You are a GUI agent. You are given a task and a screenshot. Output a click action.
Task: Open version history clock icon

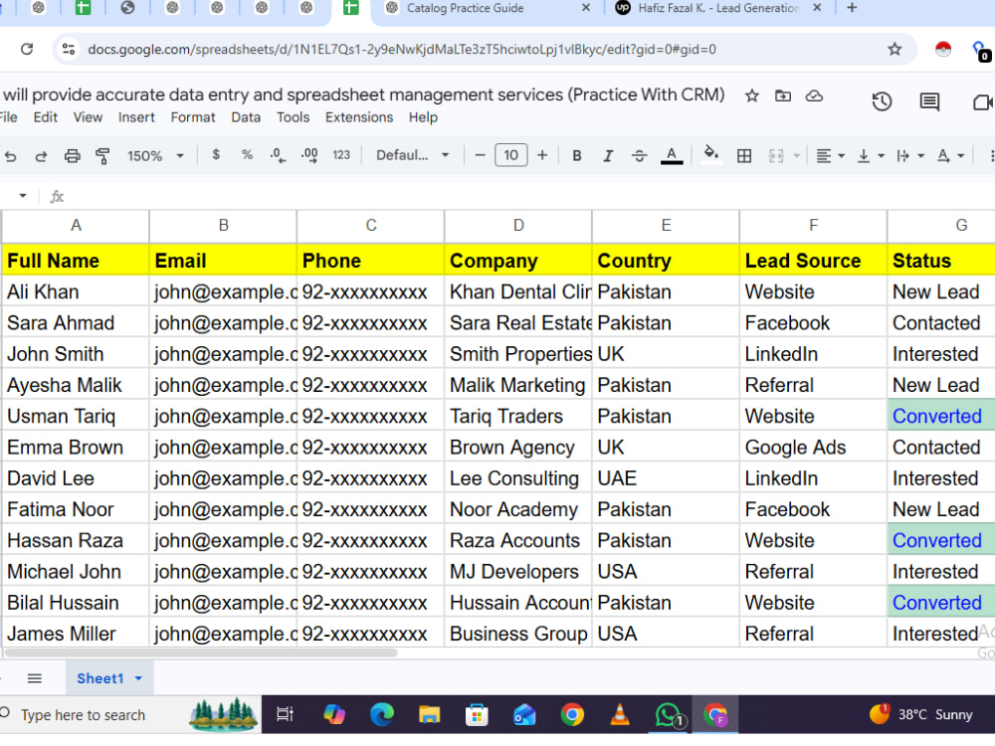pos(882,101)
